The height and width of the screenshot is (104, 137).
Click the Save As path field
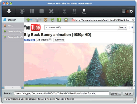(x=62, y=93)
